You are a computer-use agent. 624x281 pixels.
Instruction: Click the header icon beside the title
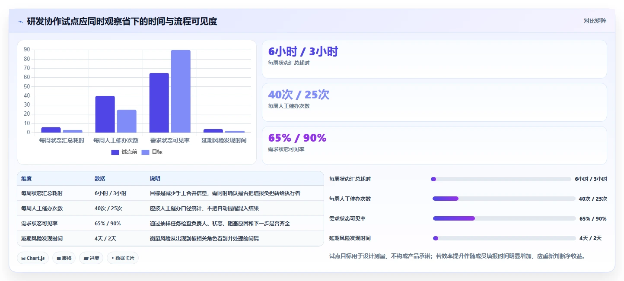point(20,21)
